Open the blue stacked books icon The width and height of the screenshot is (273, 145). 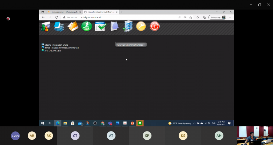pyautogui.click(x=59, y=27)
